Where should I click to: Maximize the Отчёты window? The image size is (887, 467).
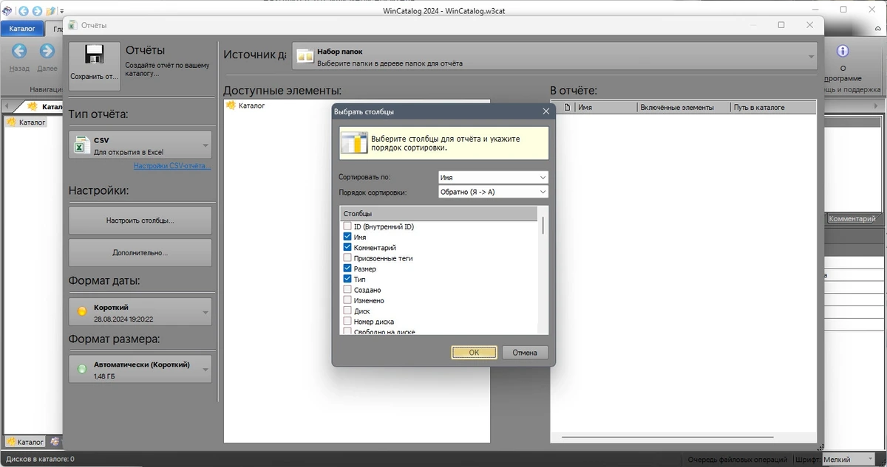(781, 25)
